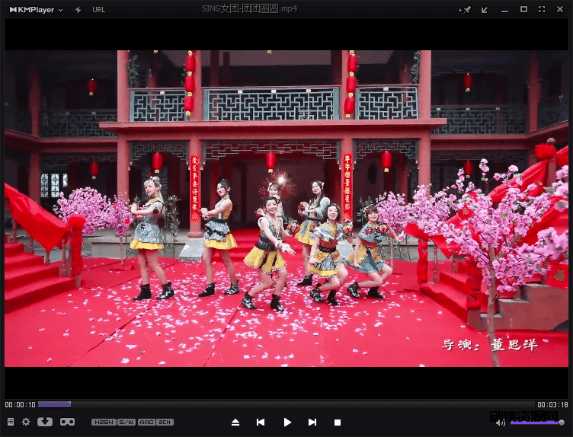
Task: Click the AAC audio codec badge
Action: (x=146, y=422)
